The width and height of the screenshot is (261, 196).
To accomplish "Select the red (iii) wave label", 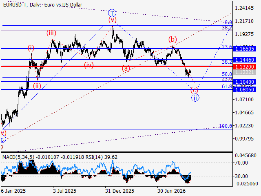I will click(51, 33).
